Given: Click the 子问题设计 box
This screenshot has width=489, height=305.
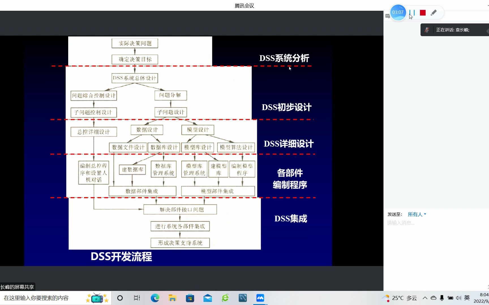Looking at the screenshot, I should pos(171,112).
